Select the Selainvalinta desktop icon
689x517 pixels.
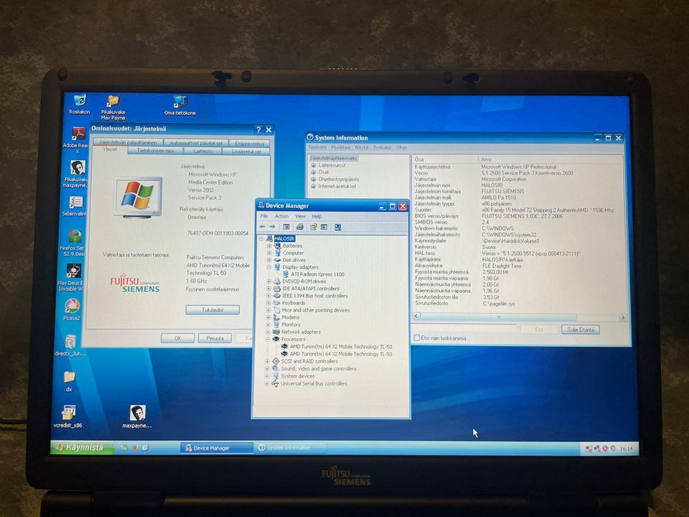(x=75, y=206)
